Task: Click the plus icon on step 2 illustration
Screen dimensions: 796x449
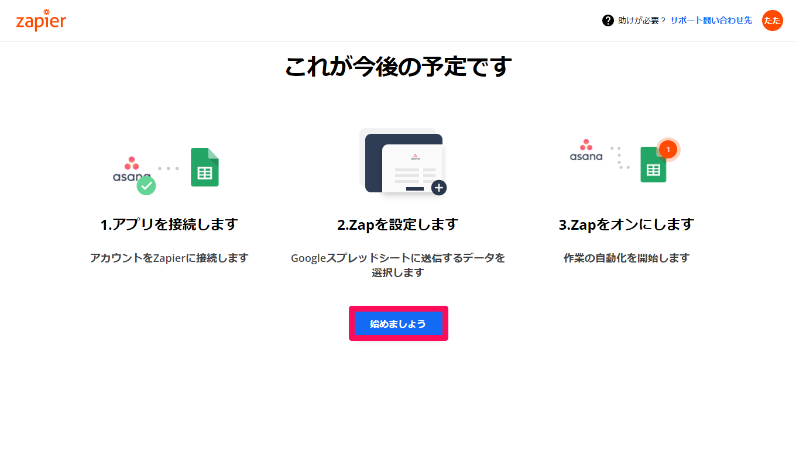Action: pos(439,188)
